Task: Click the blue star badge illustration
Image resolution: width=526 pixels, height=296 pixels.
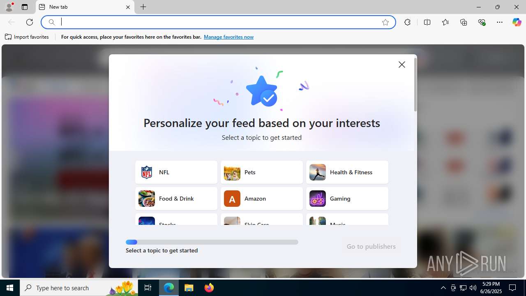Action: [262, 91]
